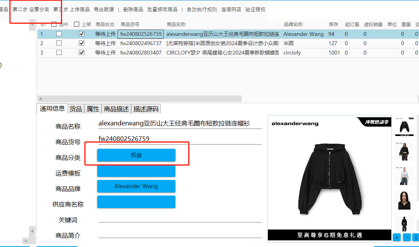Click the minus button below image thumbnails
Viewport: 419px width, 247px height.
[x=407, y=237]
